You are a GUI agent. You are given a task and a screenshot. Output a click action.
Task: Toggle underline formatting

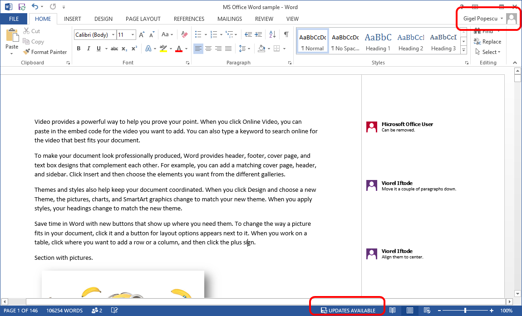tap(98, 49)
